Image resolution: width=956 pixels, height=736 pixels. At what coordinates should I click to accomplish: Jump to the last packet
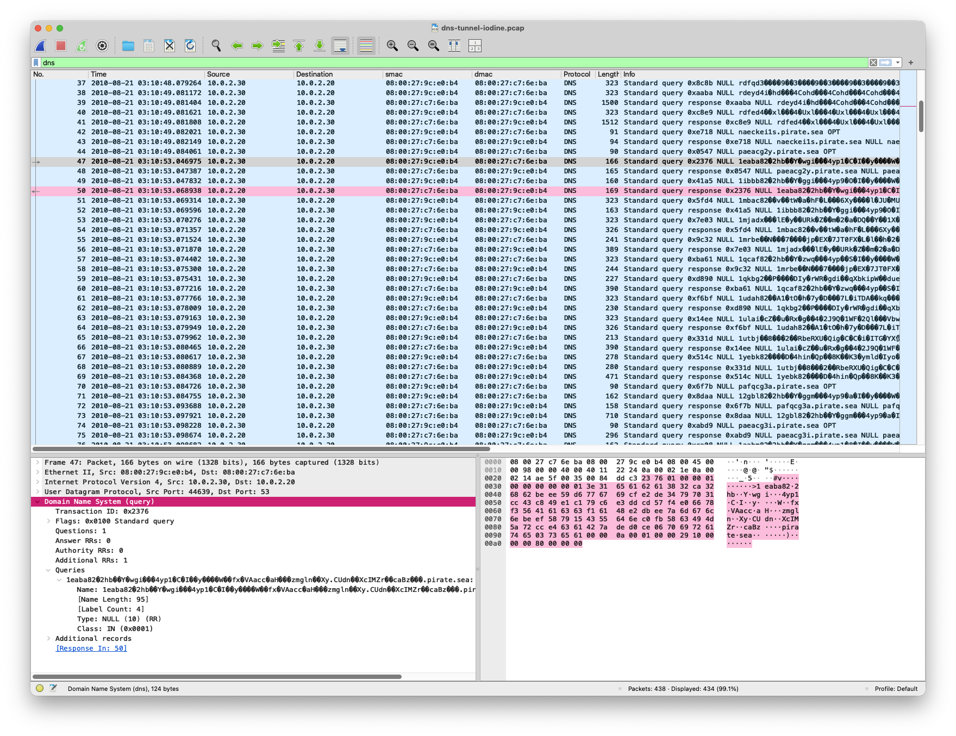[320, 46]
